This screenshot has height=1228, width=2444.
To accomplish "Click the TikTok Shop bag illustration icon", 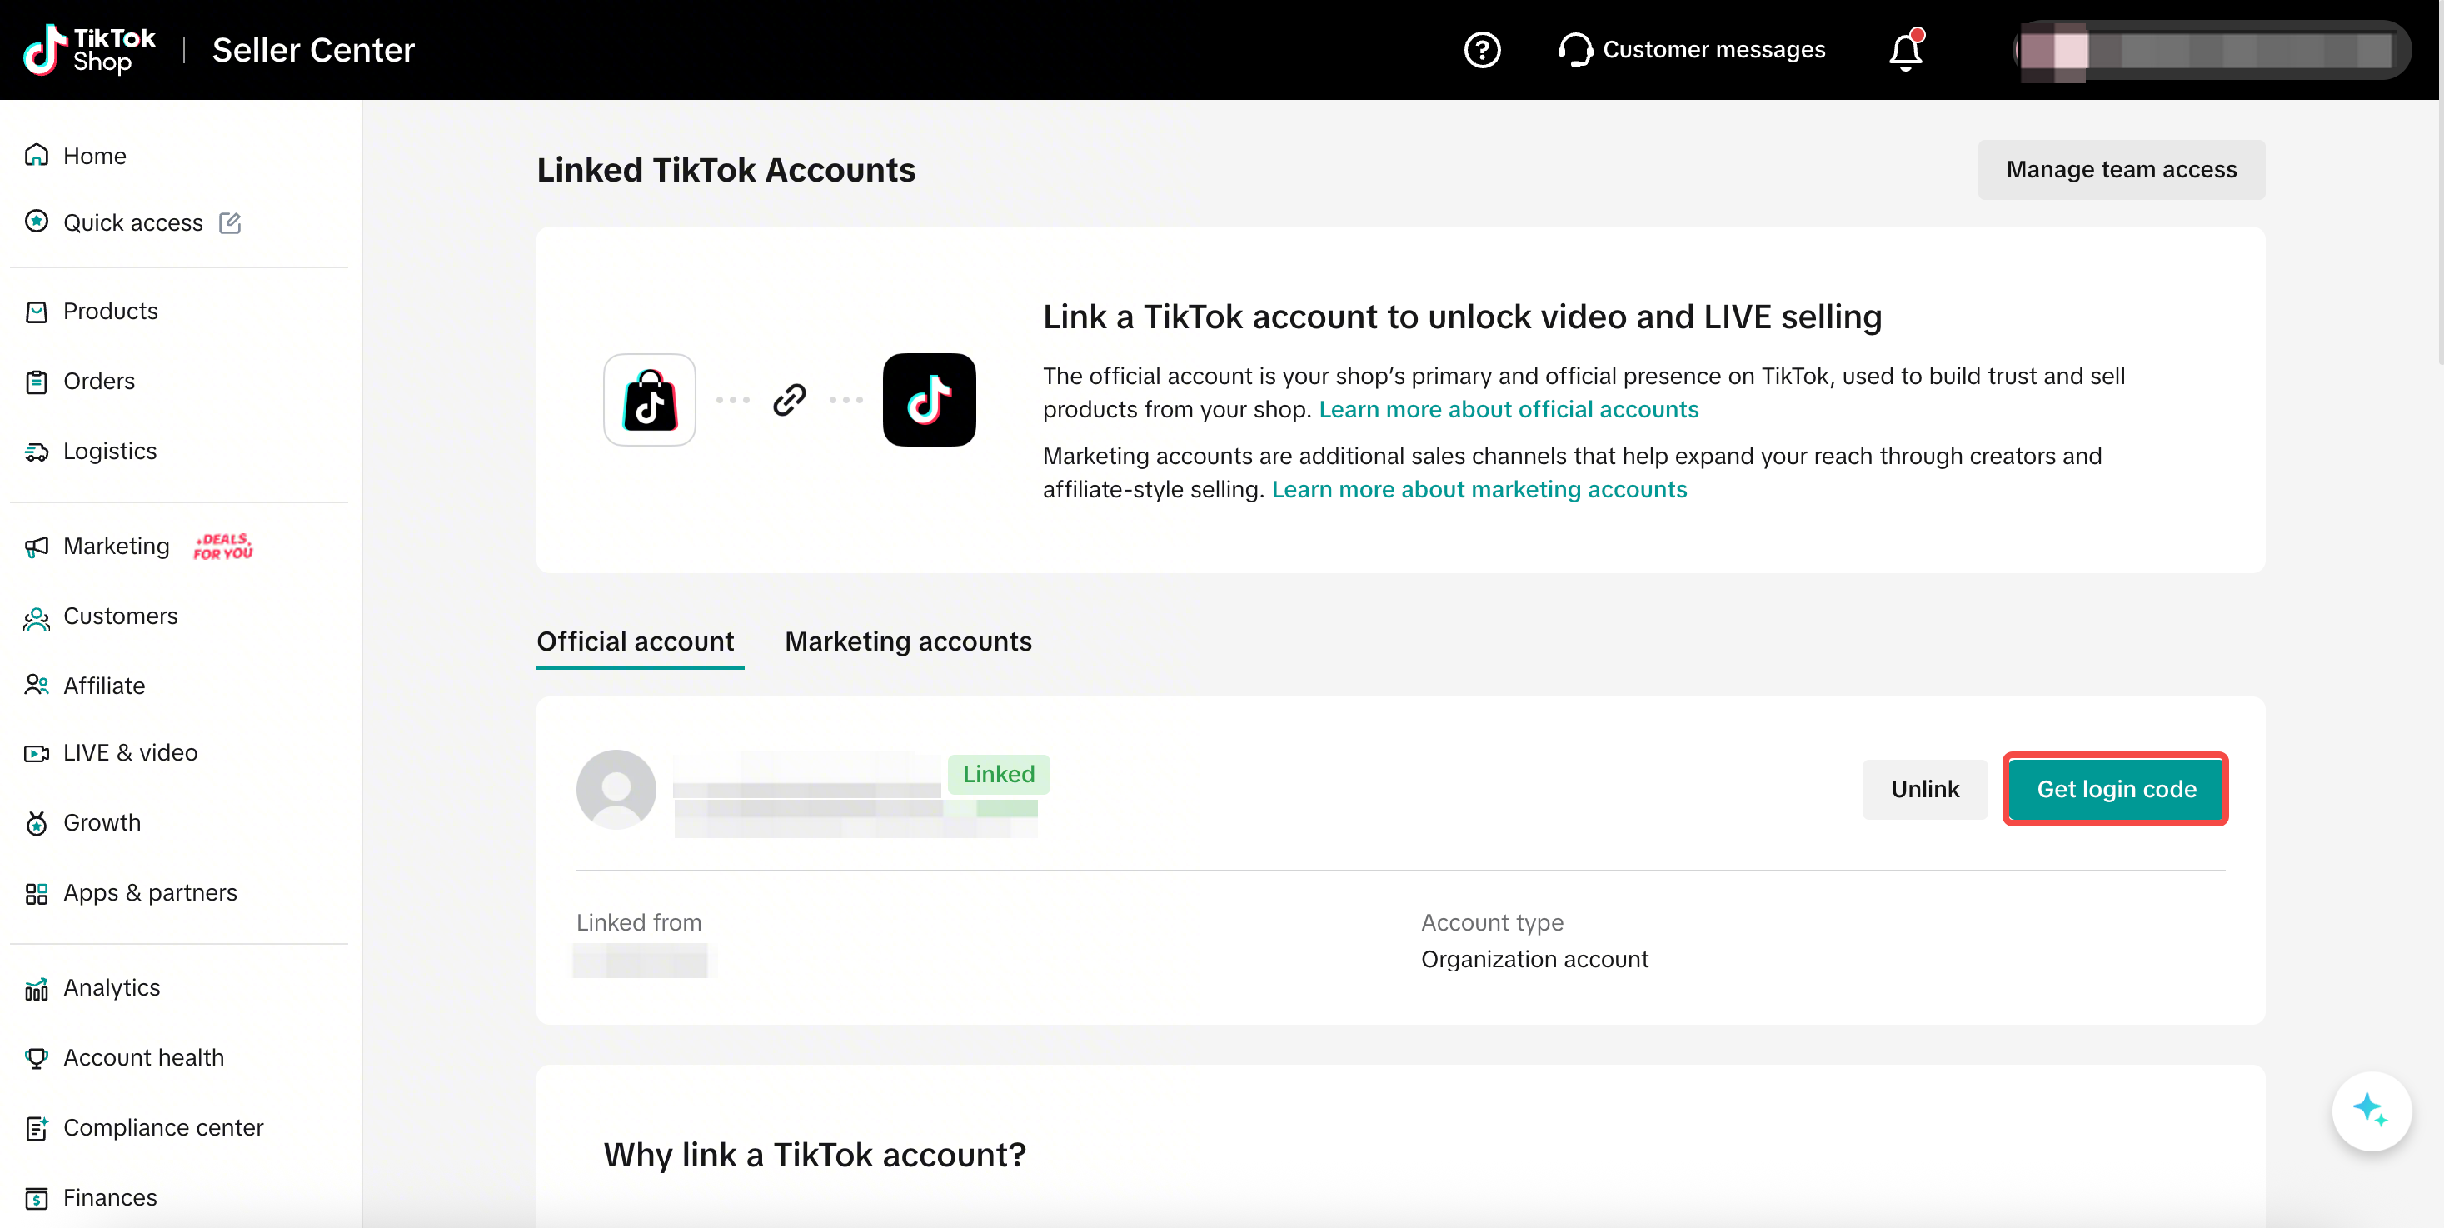I will tap(650, 400).
